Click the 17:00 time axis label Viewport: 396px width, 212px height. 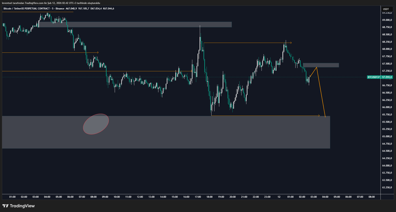(x=198, y=197)
